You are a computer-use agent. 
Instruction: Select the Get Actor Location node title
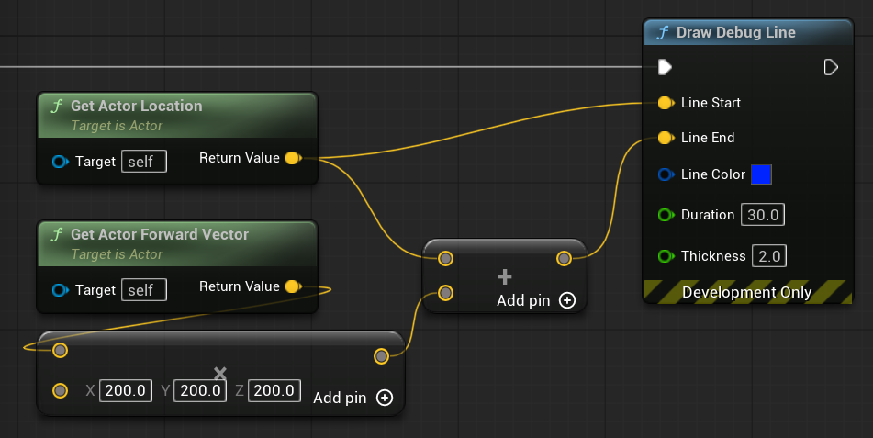point(136,106)
